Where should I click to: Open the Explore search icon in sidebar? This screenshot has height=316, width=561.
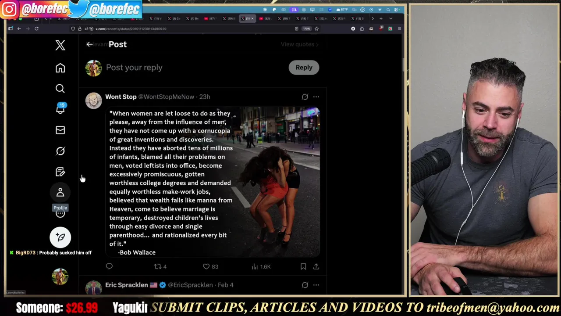60,89
